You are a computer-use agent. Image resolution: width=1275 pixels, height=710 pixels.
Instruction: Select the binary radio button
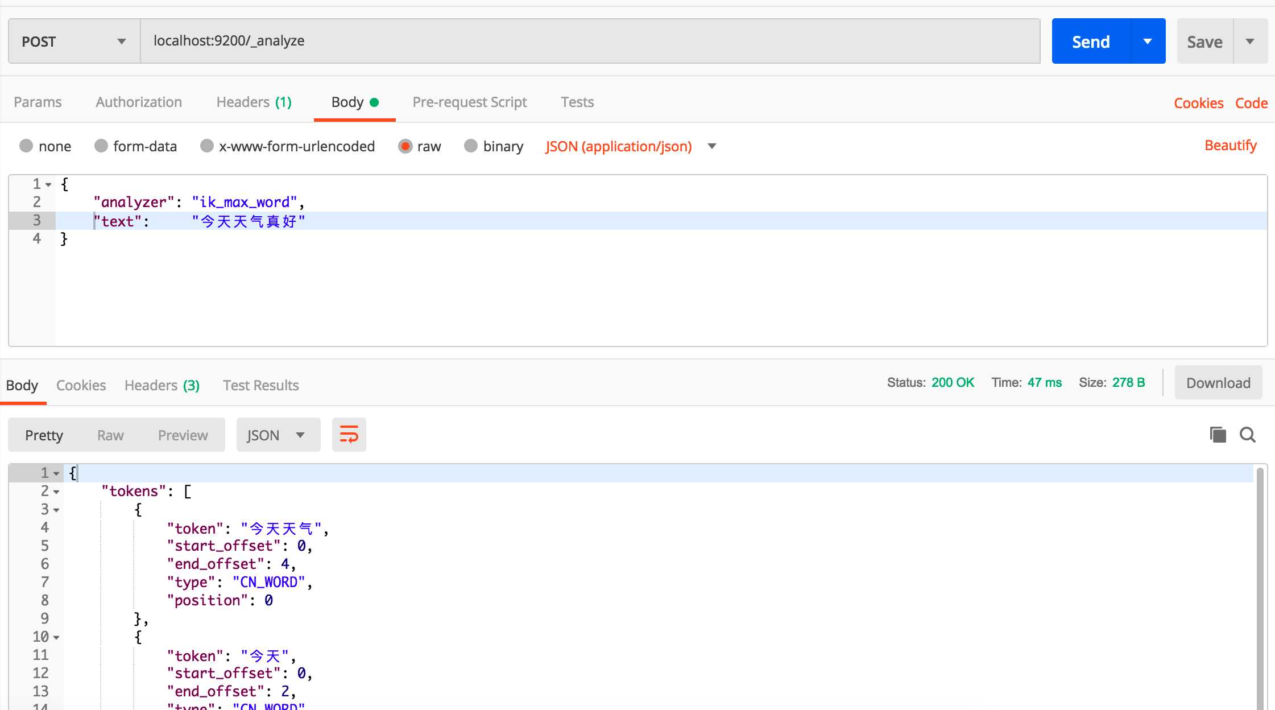[470, 146]
